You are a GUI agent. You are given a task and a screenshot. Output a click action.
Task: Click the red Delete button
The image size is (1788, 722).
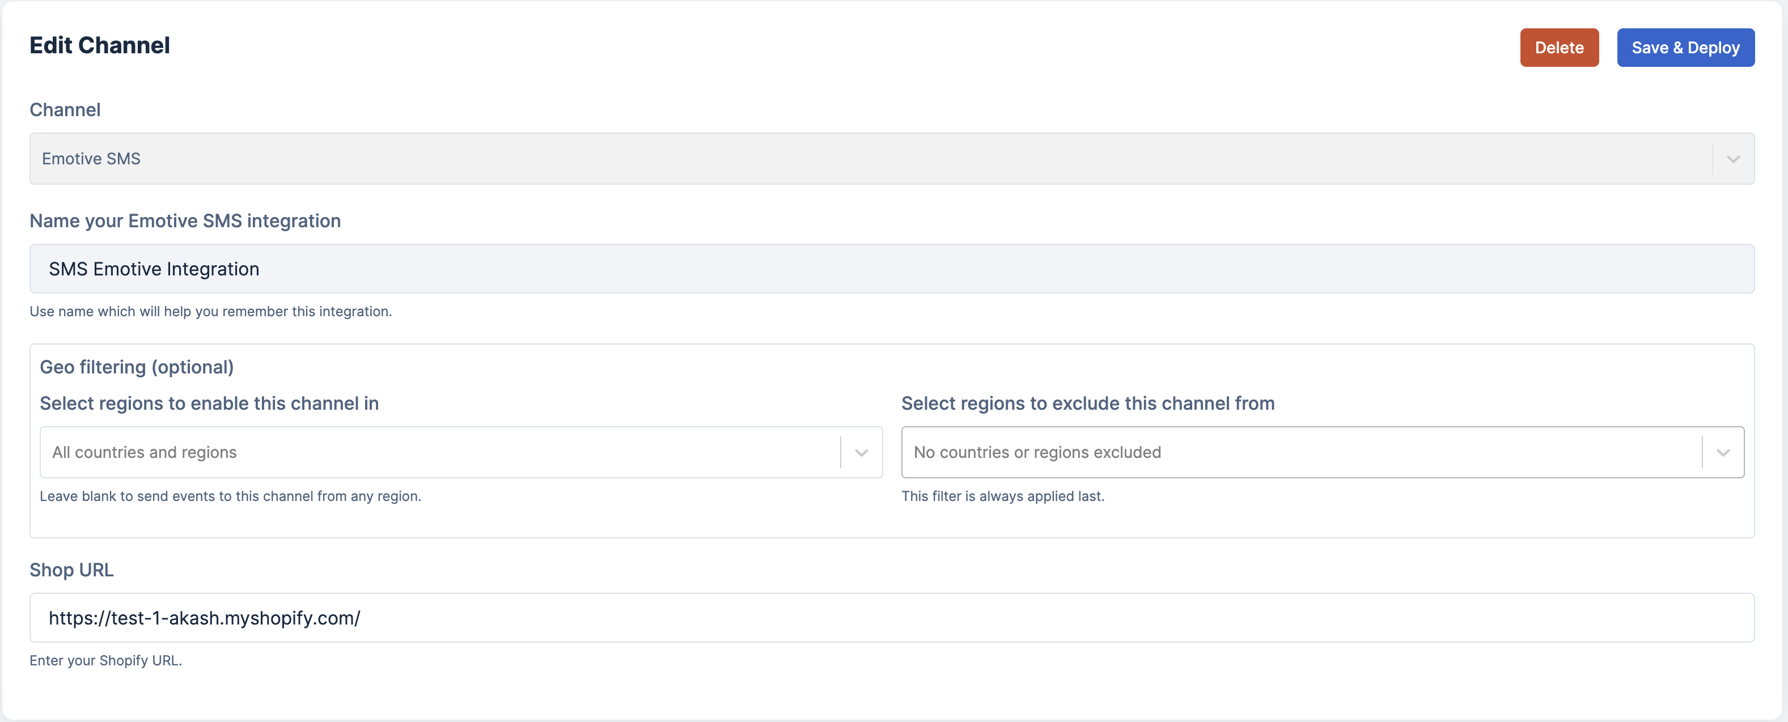[x=1558, y=48]
